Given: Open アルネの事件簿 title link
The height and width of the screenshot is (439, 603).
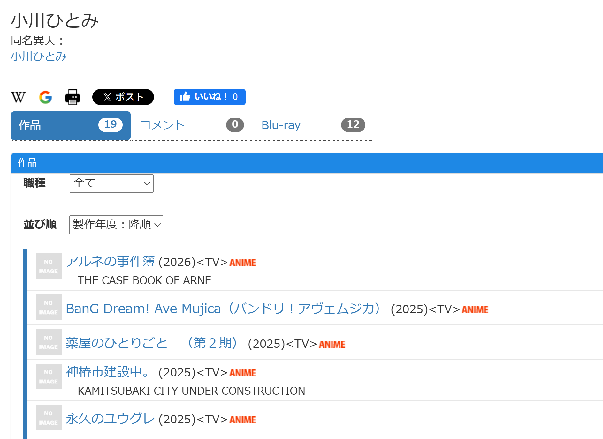Looking at the screenshot, I should (110, 262).
